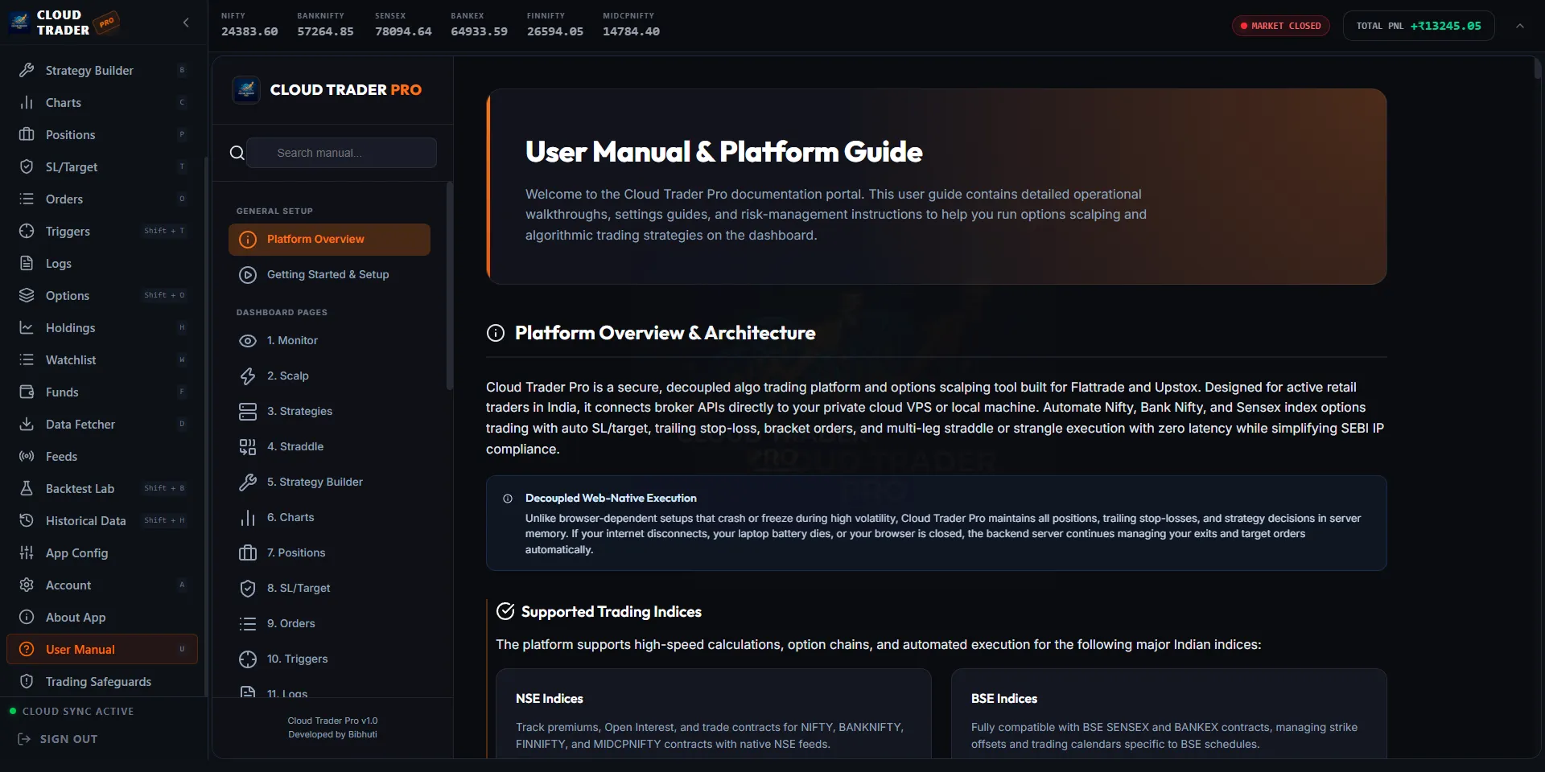Click the Logs document icon in sidebar
Image resolution: width=1545 pixels, height=772 pixels.
point(27,263)
